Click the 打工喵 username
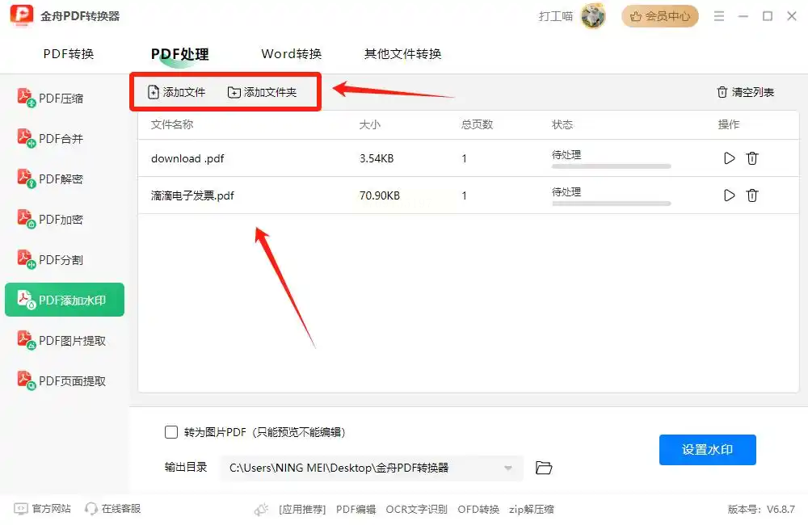The image size is (808, 525). tap(556, 16)
